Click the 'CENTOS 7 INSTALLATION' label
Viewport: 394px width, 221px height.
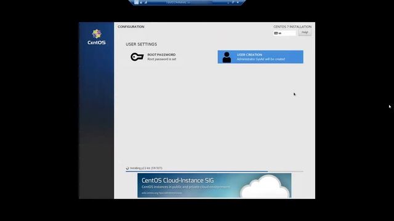click(x=292, y=26)
